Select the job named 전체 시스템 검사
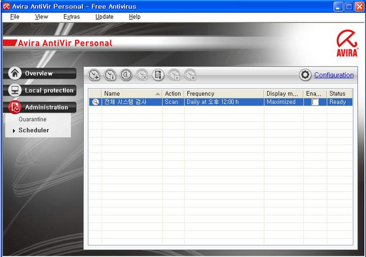 click(125, 102)
